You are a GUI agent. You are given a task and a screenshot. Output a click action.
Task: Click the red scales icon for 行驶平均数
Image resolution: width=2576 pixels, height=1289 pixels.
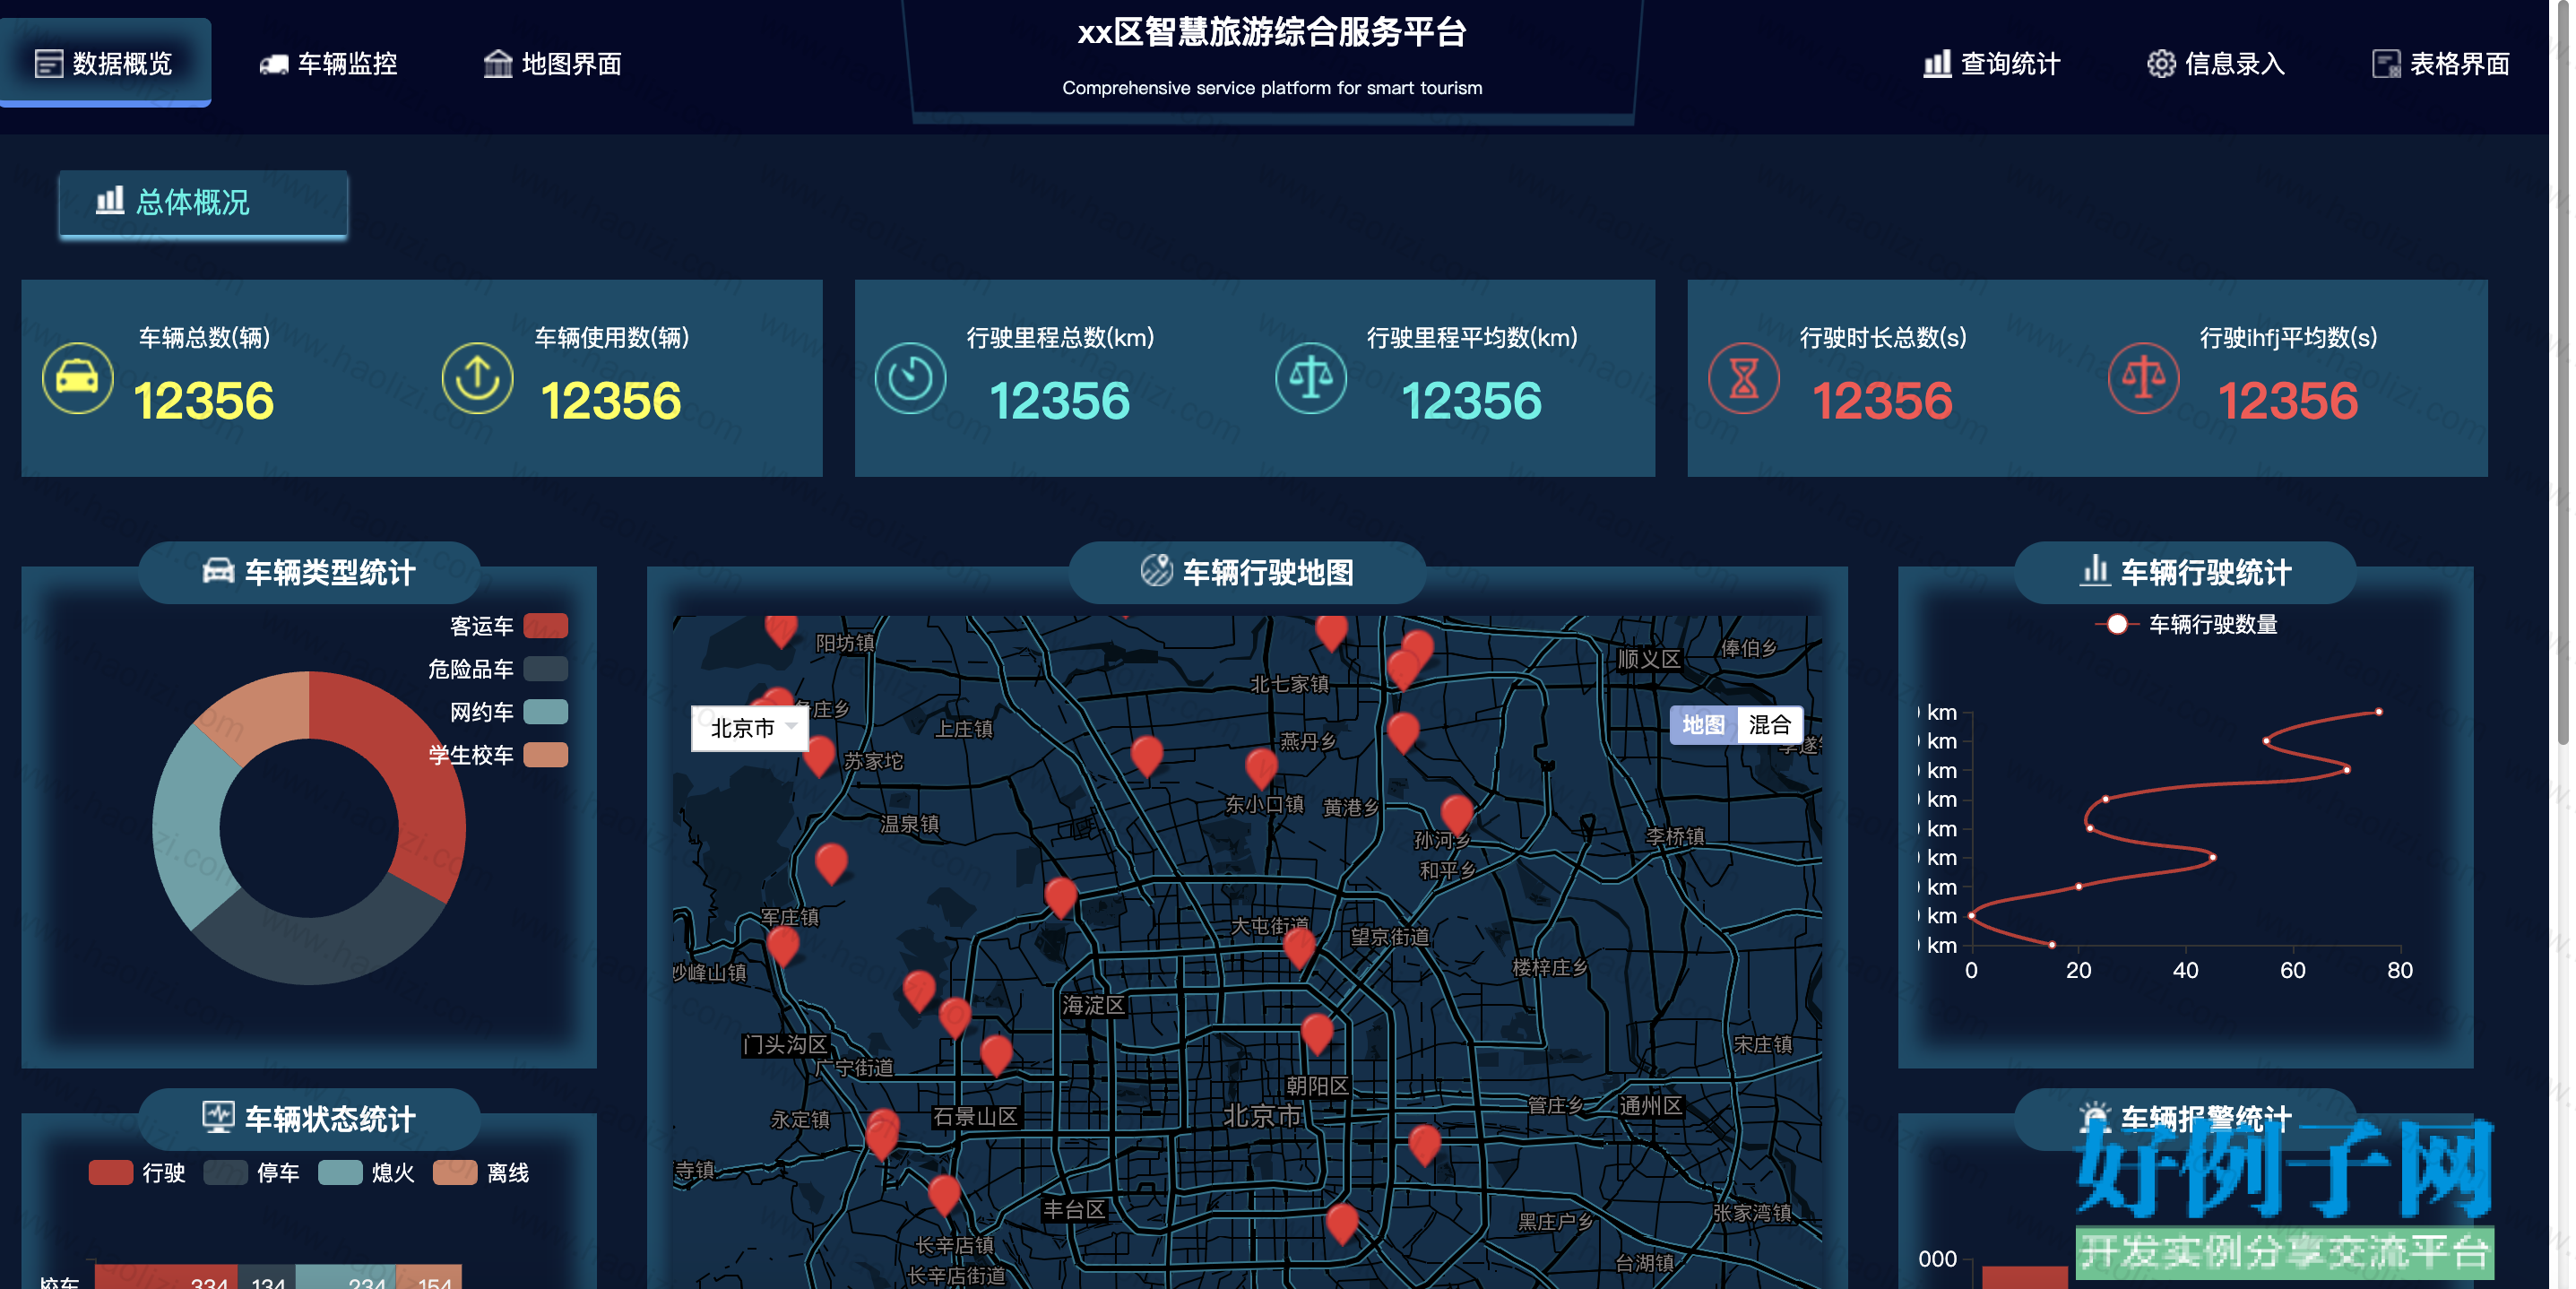tap(2143, 378)
